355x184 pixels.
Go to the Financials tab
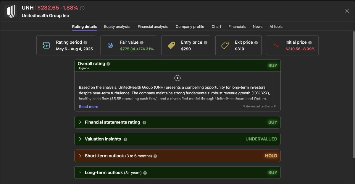tap(237, 27)
